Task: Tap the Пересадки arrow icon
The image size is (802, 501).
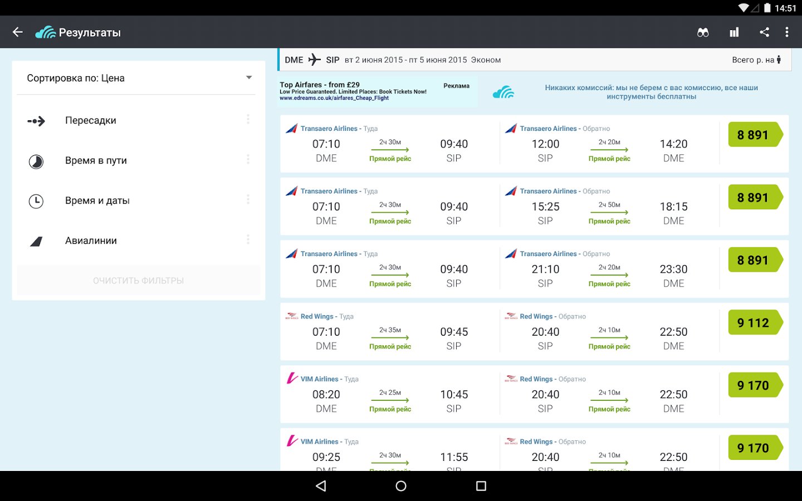Action: click(x=36, y=121)
